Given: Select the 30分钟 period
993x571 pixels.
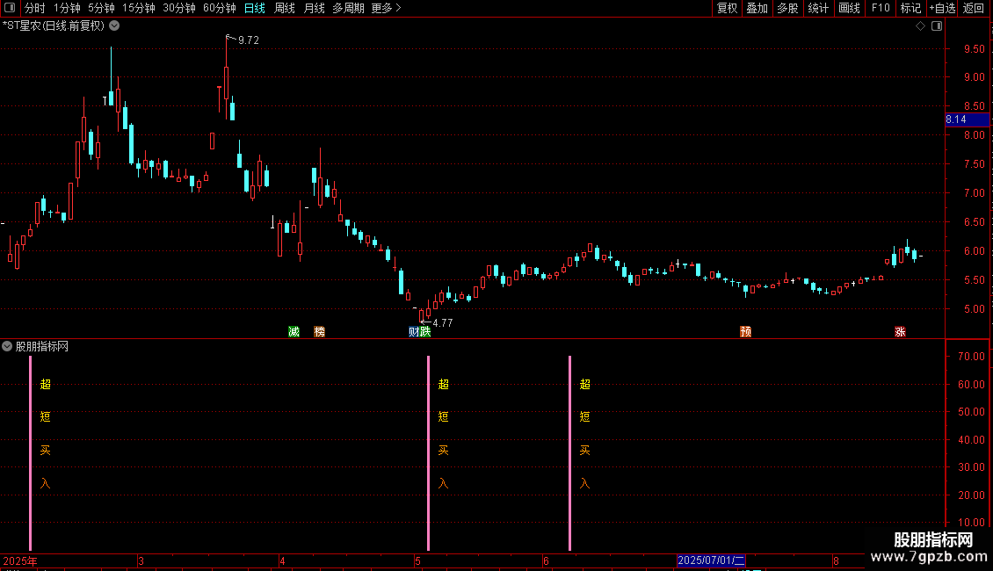Looking at the screenshot, I should coord(179,8).
